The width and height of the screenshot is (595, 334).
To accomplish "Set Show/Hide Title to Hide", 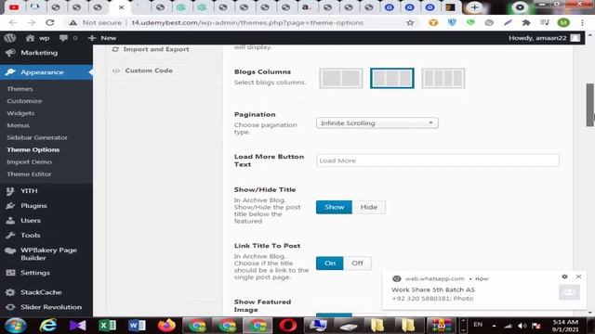I will click(x=369, y=207).
